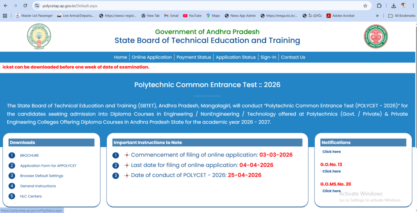This screenshot has width=417, height=213.
Task: Go to the Online Application menu item
Action: (x=151, y=57)
